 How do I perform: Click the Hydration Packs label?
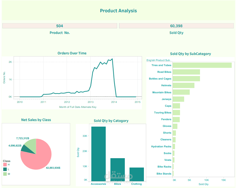tap(161, 146)
